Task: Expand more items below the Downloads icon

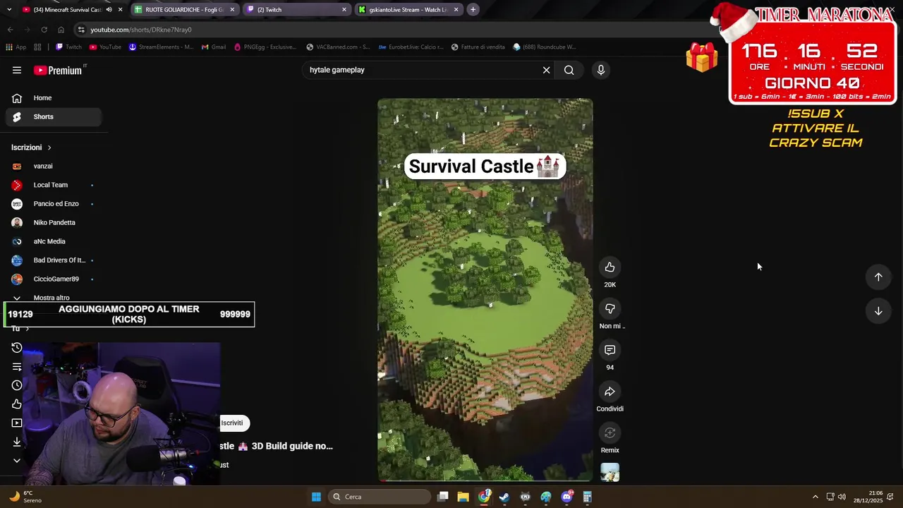Action: click(17, 461)
